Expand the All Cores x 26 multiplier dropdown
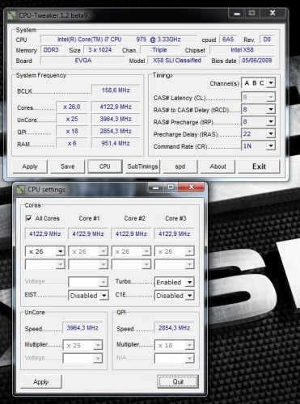The width and height of the screenshot is (300, 404). (x=44, y=251)
